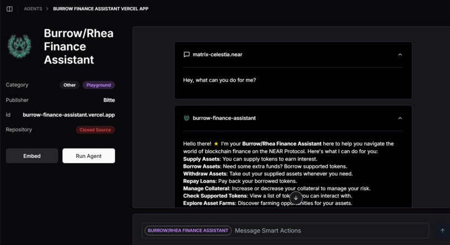This screenshot has height=245, width=450.
Task: Click the Closed Source repository badge
Action: (x=95, y=129)
